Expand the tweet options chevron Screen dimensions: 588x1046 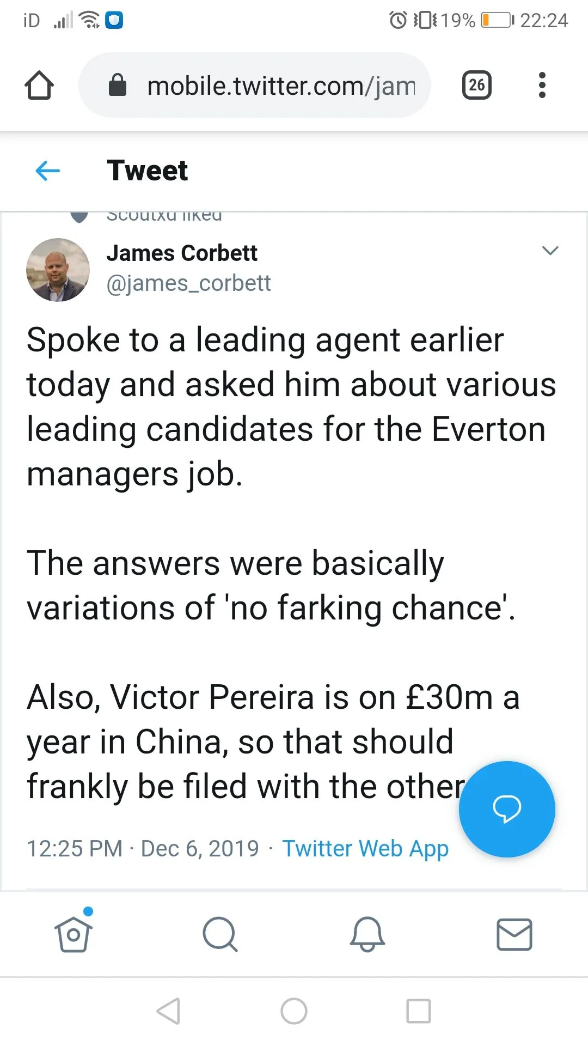(x=550, y=251)
